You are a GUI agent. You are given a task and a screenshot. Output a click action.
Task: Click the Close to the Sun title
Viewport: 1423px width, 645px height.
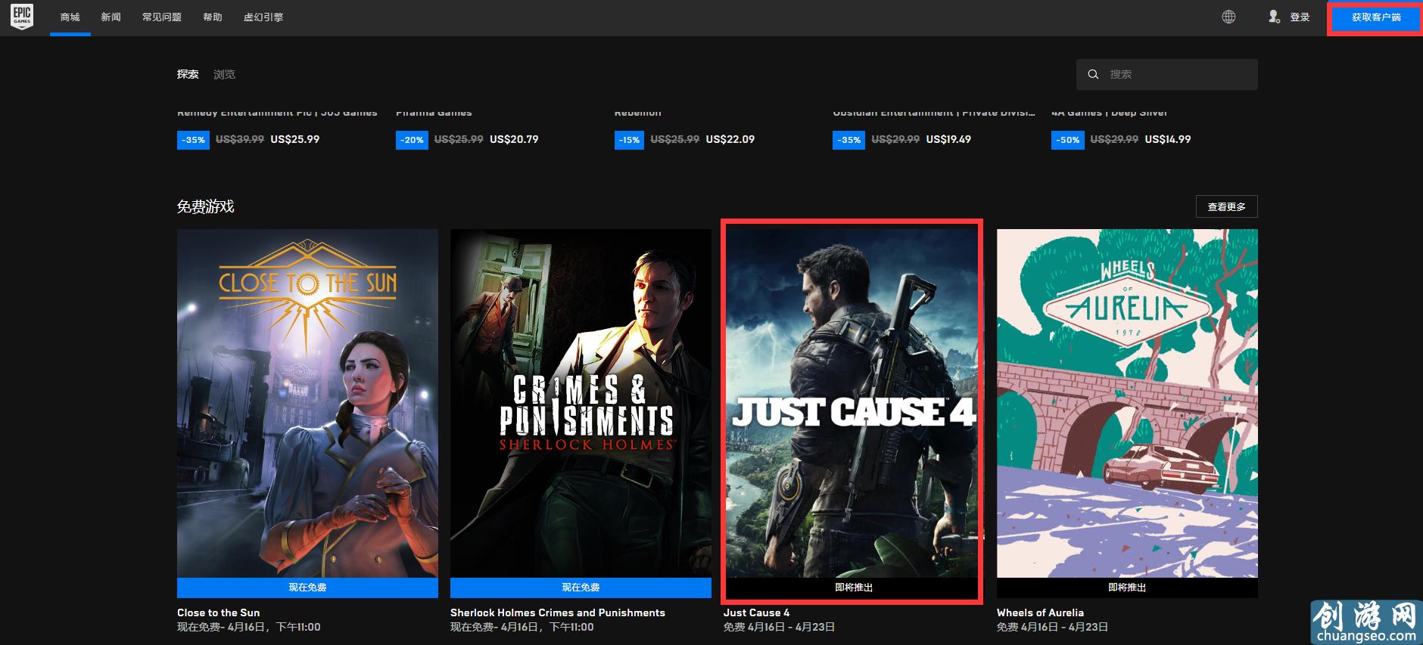219,612
